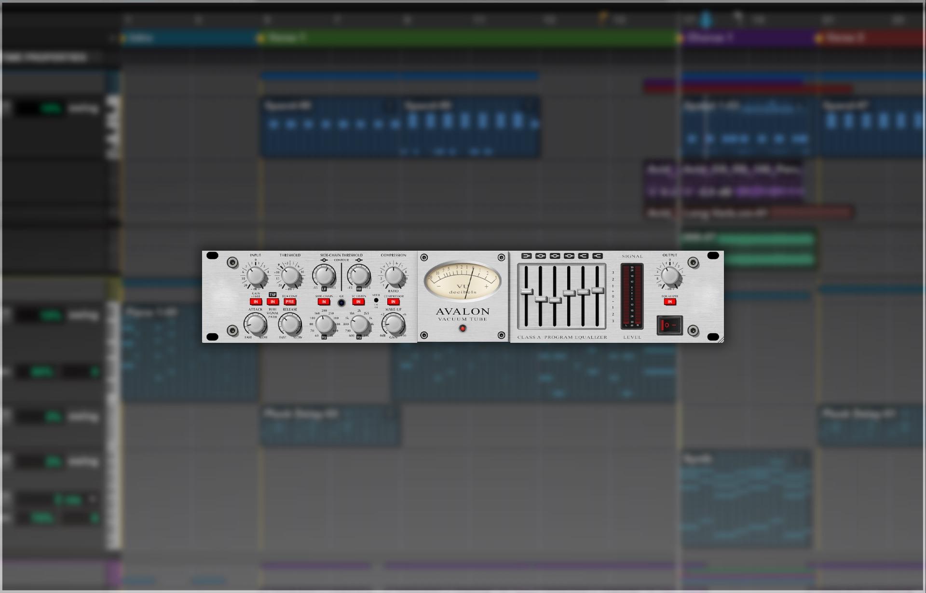Screen dimensions: 926x593
Task: Select the second bell EQ band icon
Action: (x=541, y=256)
